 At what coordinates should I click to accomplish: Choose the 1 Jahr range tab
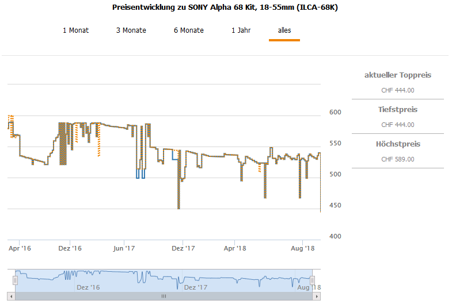tap(241, 30)
